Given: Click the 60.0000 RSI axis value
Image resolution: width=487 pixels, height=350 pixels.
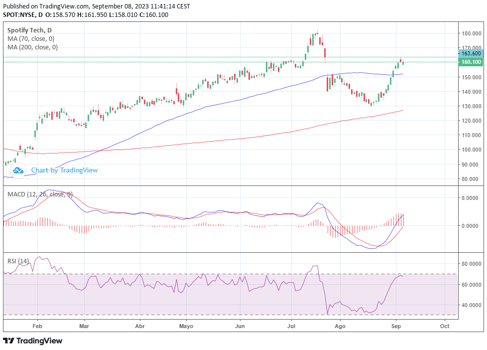Looking at the screenshot, I should 472,285.
